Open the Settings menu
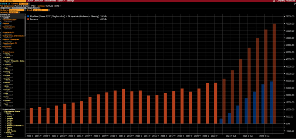 pyautogui.click(x=70, y=1)
